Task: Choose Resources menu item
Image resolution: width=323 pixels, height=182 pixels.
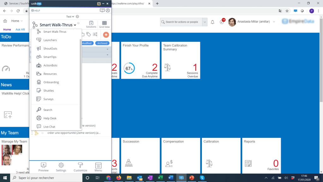Action: (50, 74)
